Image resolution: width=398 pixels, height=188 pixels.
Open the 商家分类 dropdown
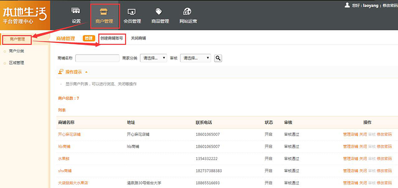click(154, 58)
